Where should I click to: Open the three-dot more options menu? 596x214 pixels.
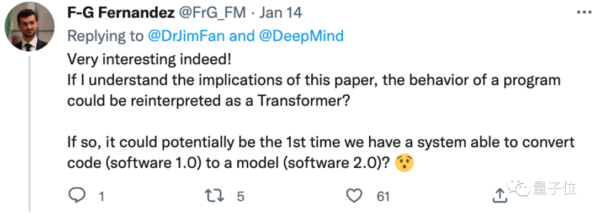pyautogui.click(x=584, y=13)
